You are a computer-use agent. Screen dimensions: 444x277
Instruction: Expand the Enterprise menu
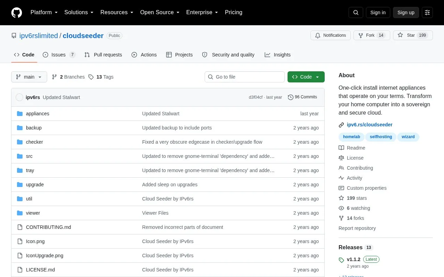(x=202, y=12)
